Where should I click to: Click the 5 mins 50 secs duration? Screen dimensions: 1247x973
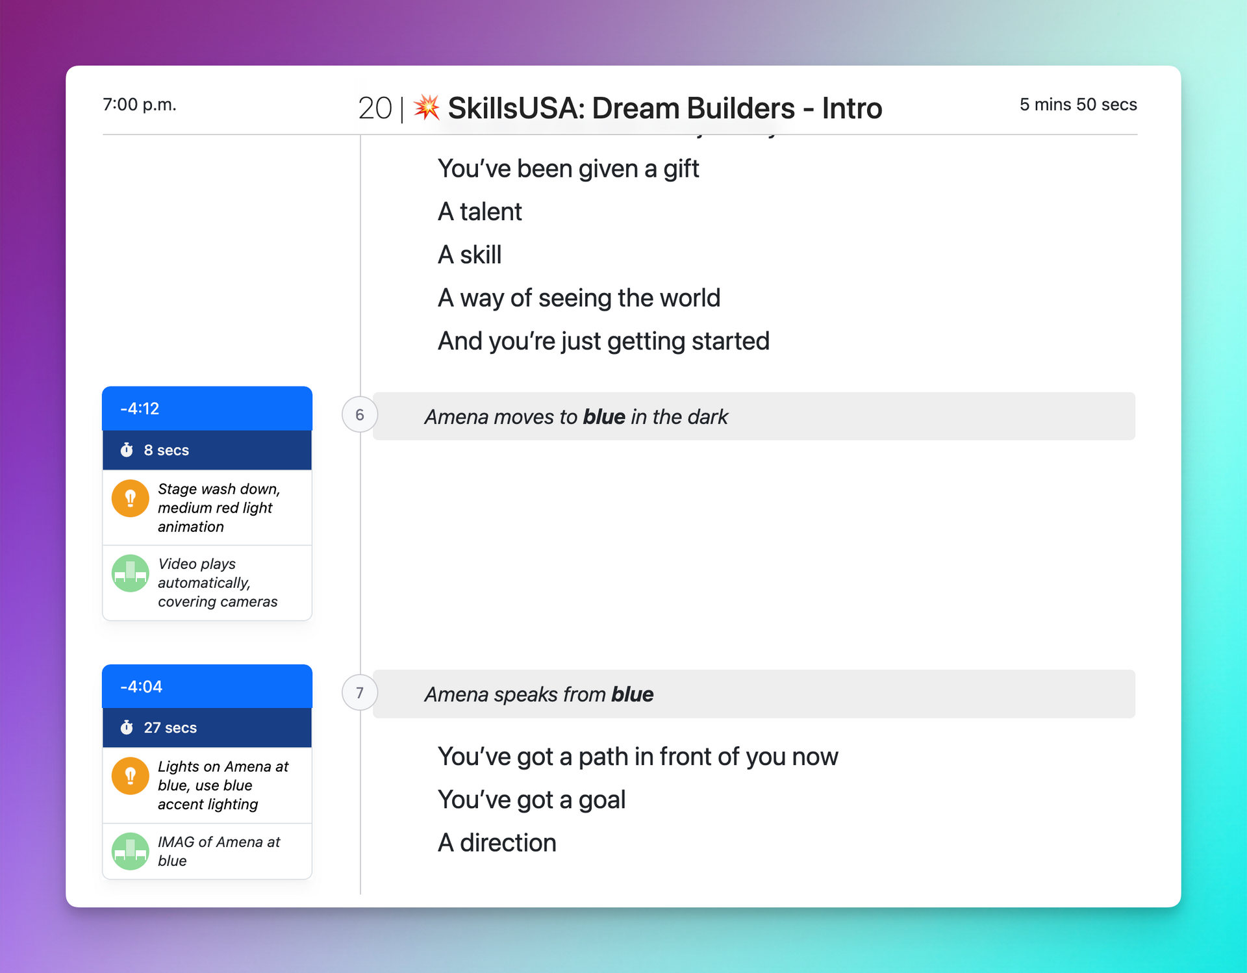[x=1078, y=105]
